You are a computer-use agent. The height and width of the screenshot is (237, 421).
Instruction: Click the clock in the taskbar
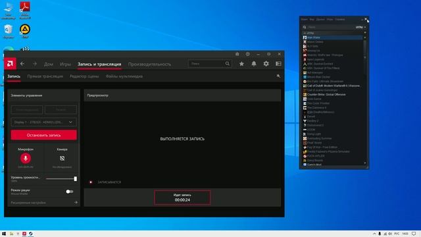[405, 234]
